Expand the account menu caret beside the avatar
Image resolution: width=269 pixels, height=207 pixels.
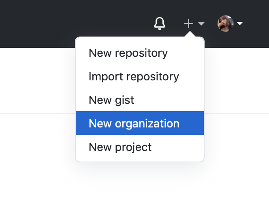click(240, 24)
